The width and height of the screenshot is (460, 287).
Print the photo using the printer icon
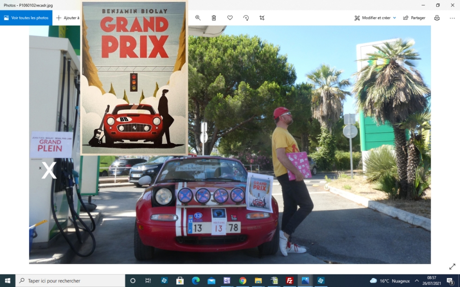[437, 18]
